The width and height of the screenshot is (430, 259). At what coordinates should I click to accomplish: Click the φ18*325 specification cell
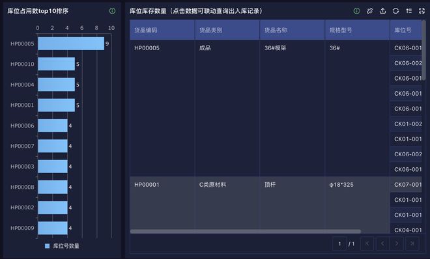coord(357,203)
